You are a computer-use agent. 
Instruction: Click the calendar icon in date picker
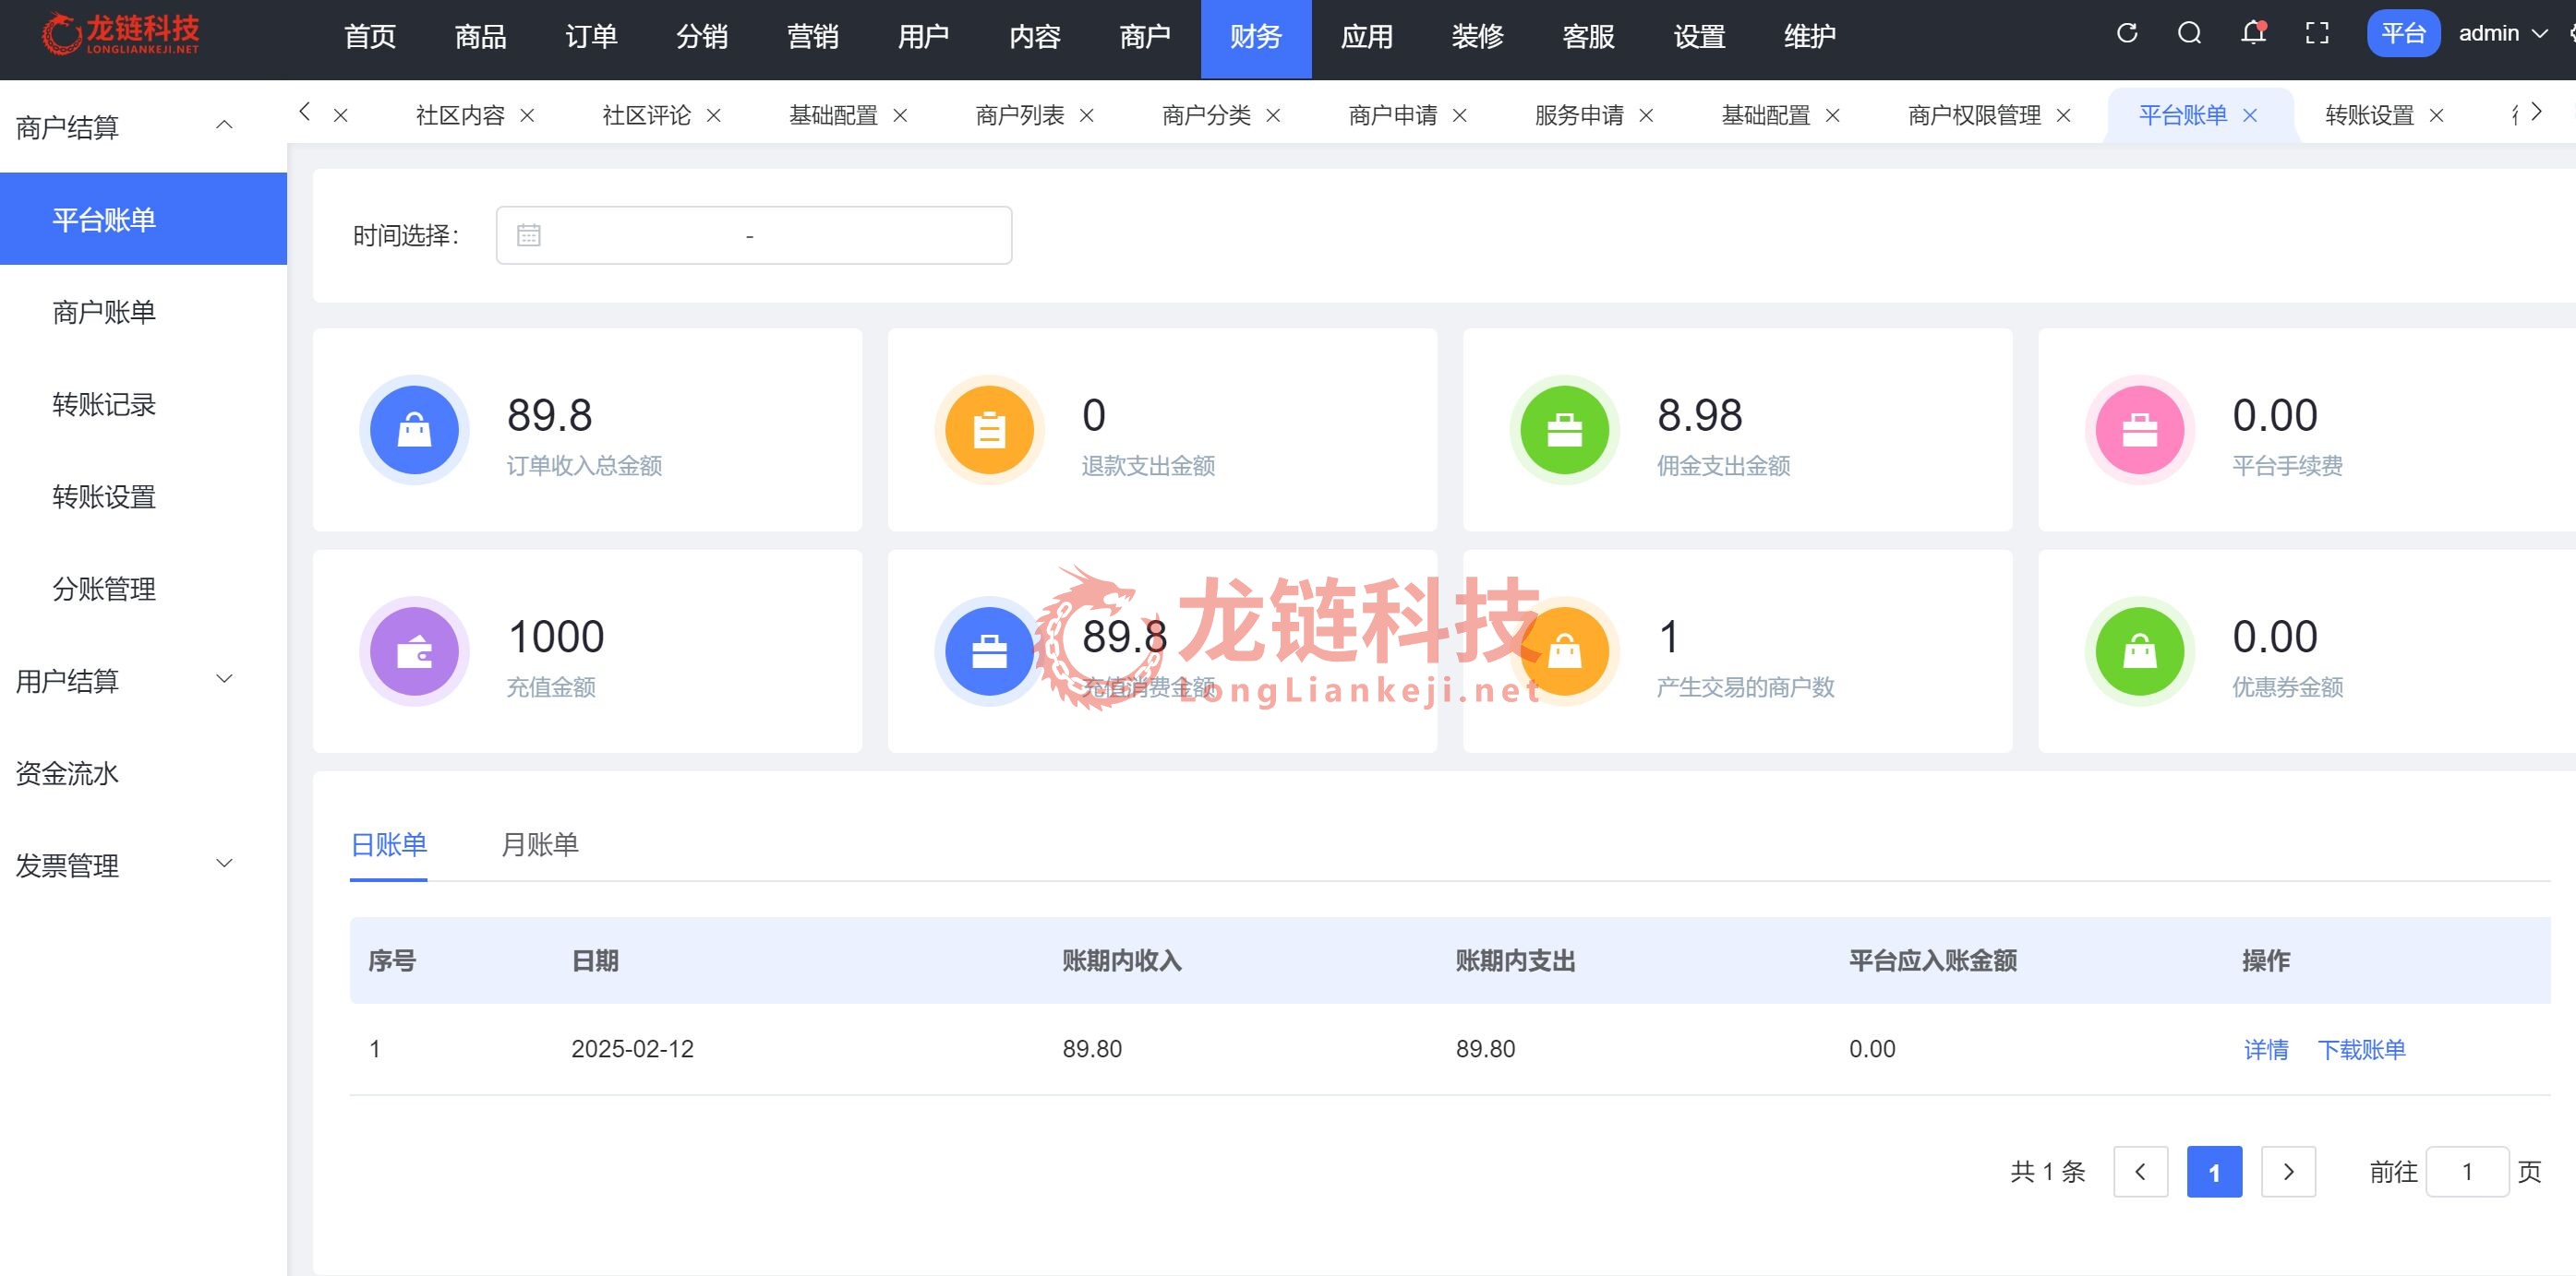tap(529, 235)
